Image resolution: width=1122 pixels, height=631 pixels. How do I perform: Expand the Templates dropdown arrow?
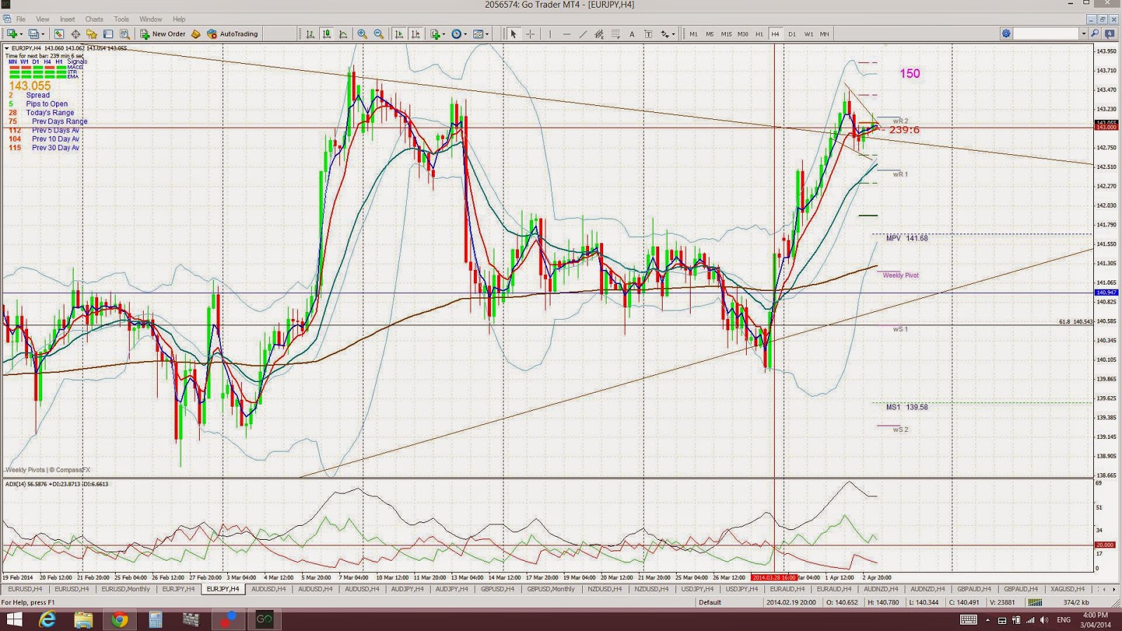coord(487,34)
